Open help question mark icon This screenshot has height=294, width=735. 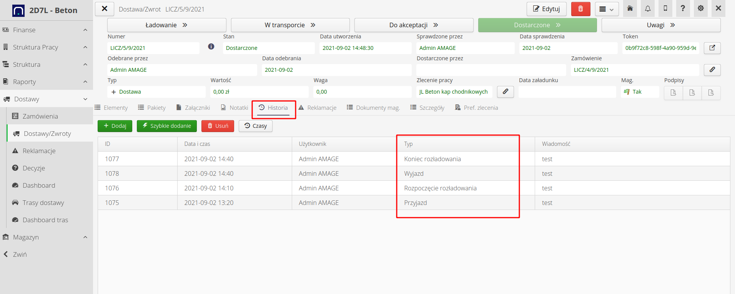[683, 8]
